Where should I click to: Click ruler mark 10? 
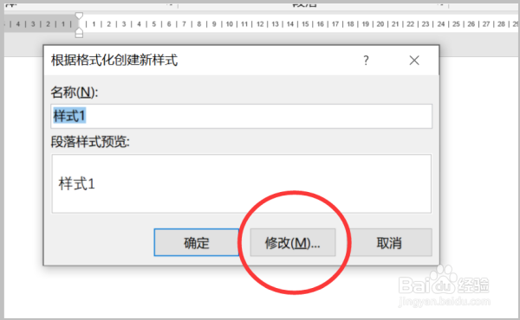[x=230, y=24]
